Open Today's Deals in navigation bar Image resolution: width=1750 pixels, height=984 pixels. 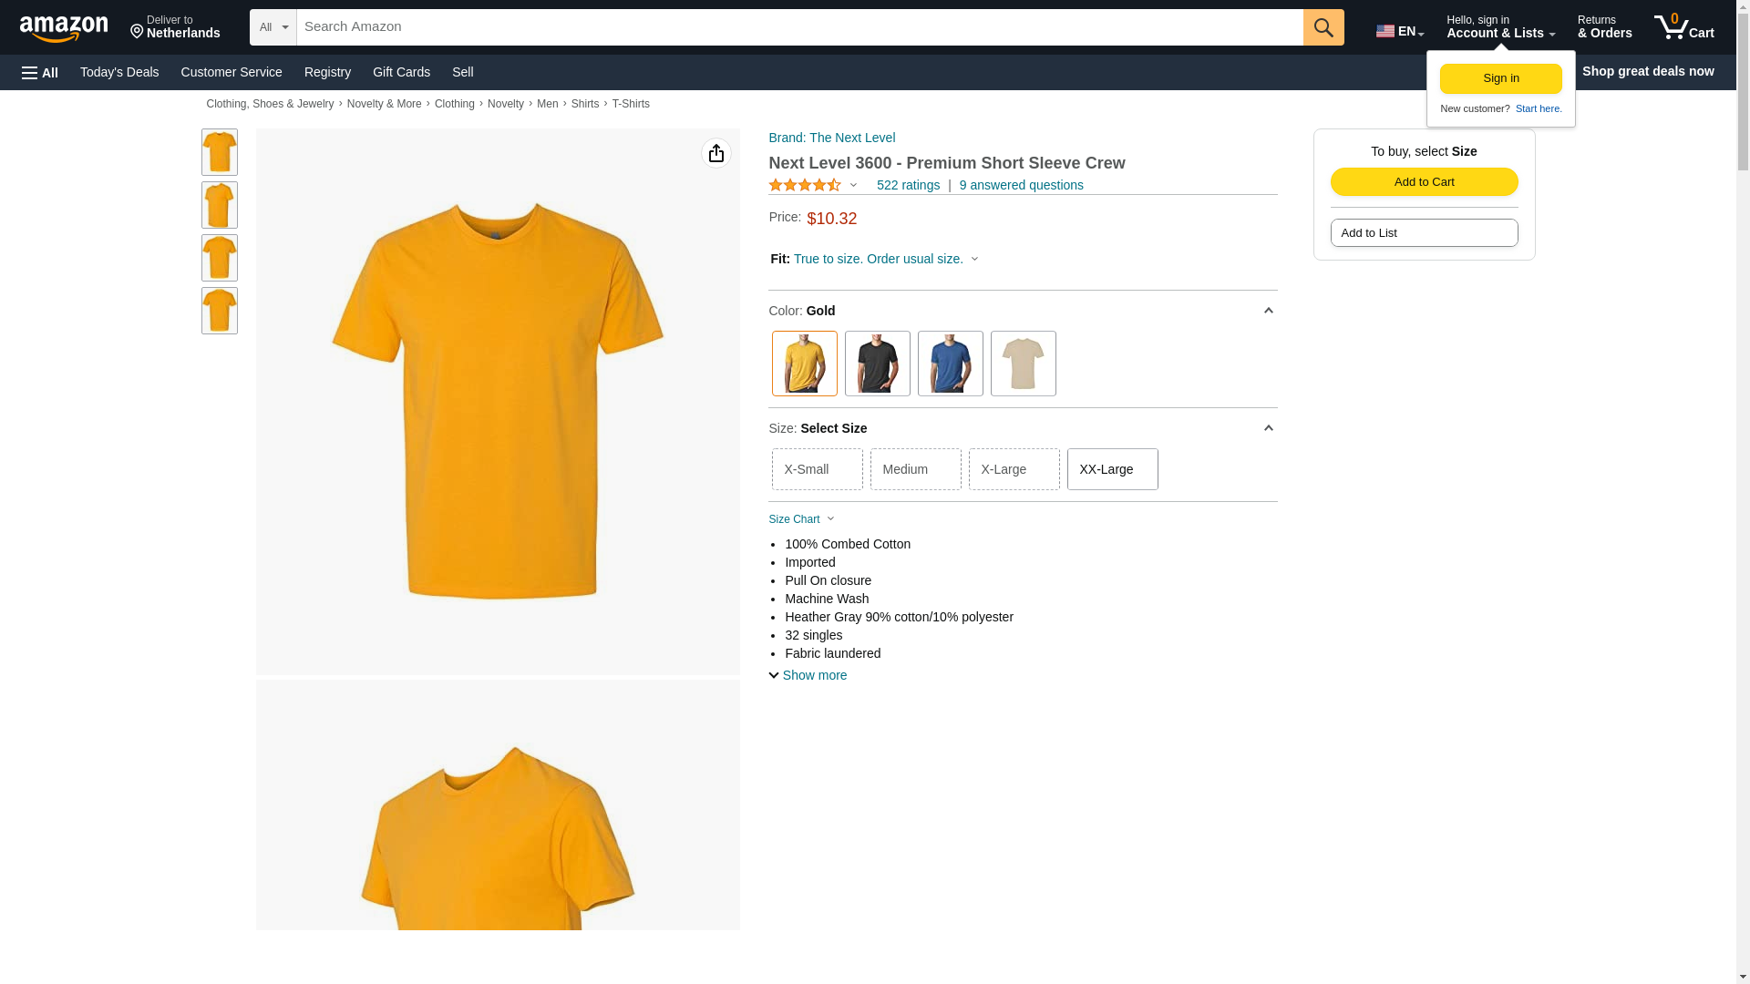[x=119, y=72]
